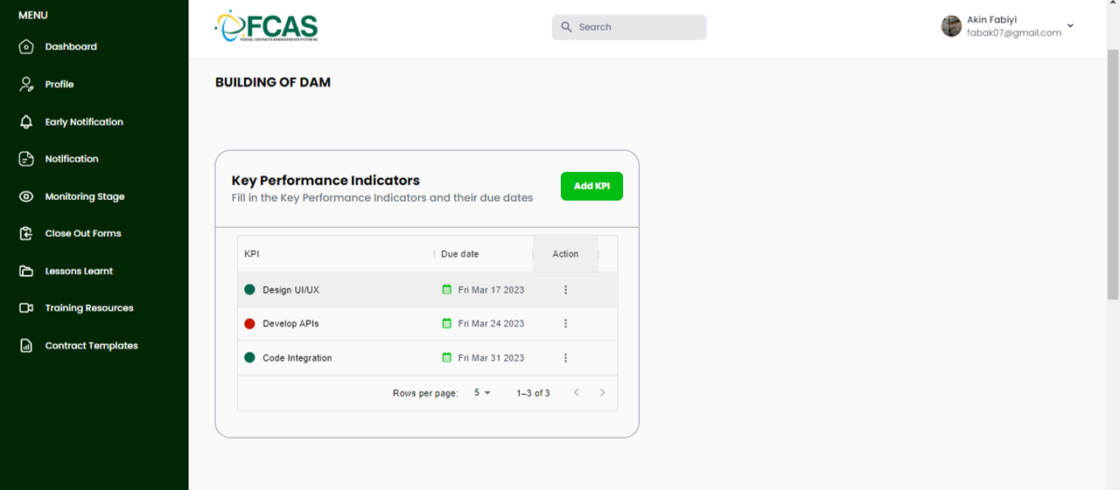Select Contract Templates in the sidebar
Viewport: 1120px width, 490px height.
pyautogui.click(x=91, y=346)
